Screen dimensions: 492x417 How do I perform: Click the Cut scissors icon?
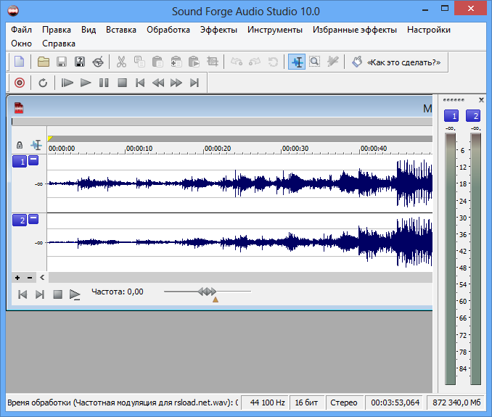coord(121,62)
